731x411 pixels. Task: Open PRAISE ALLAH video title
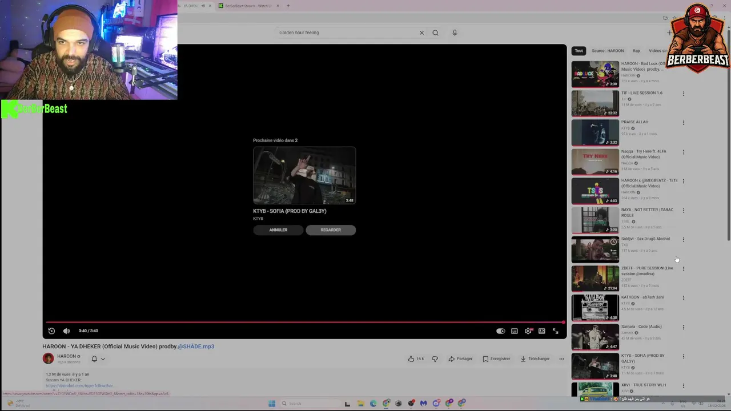coord(634,122)
